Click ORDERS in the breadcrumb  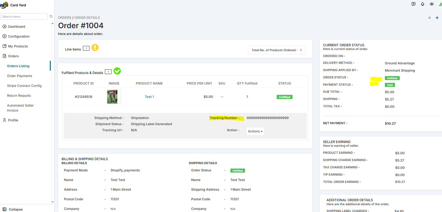point(65,18)
